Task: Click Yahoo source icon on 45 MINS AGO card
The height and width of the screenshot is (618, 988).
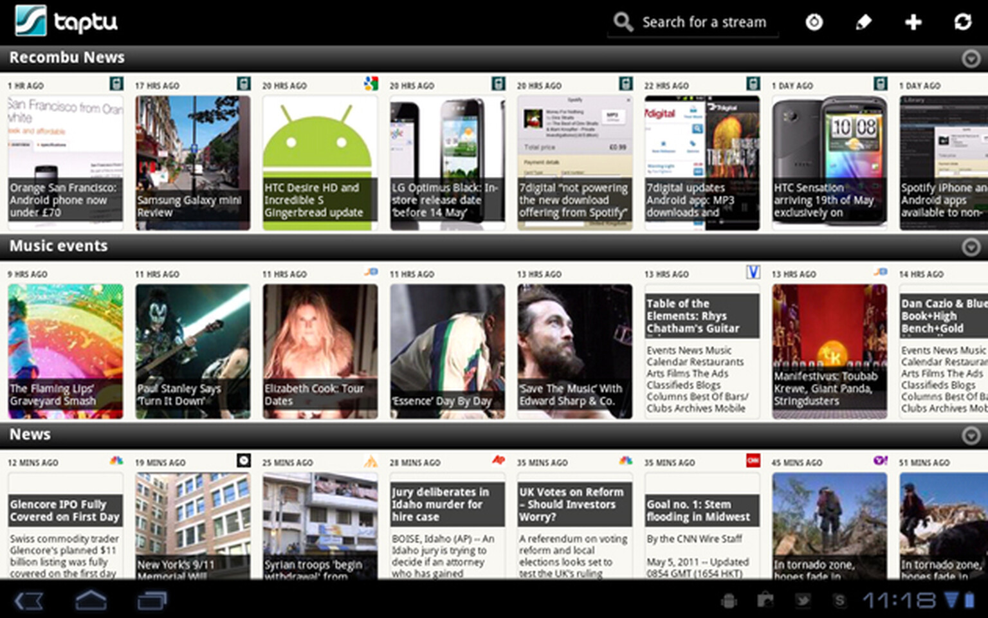Action: click(880, 460)
